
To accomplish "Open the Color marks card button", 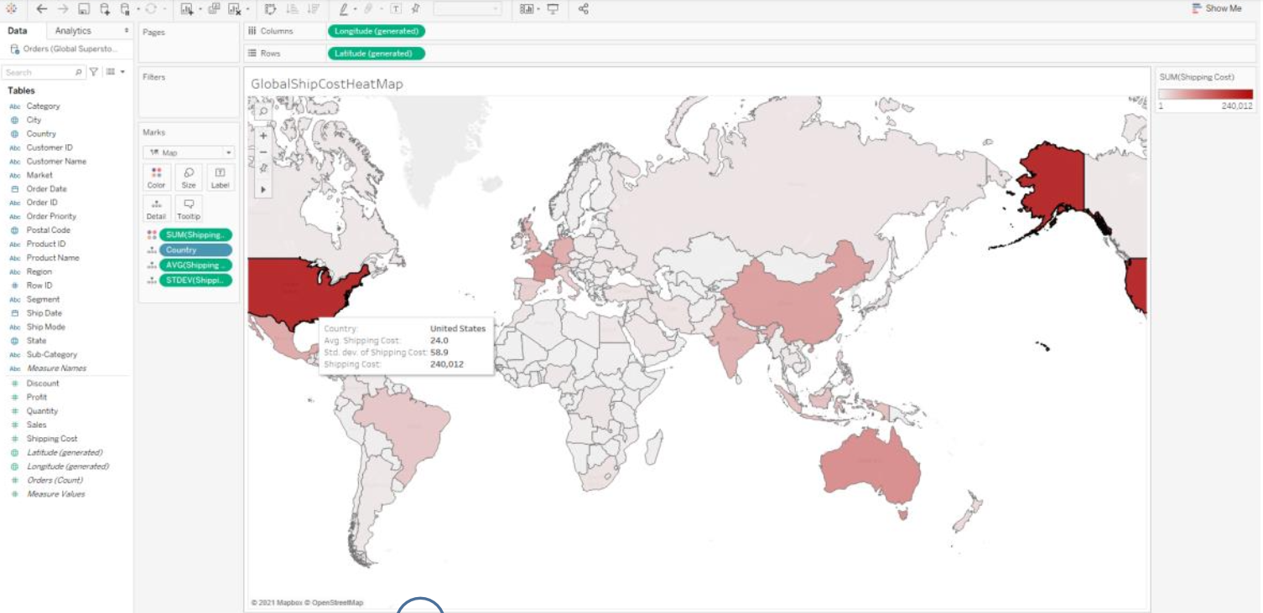I will (156, 177).
